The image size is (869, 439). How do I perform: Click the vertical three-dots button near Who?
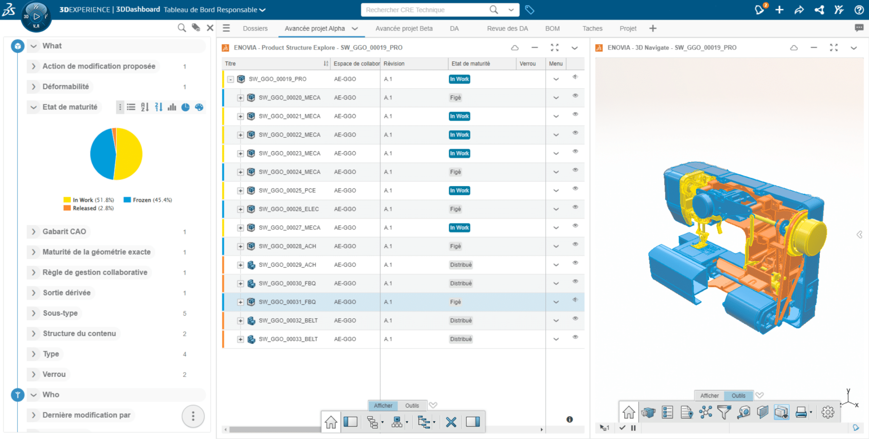(x=193, y=416)
